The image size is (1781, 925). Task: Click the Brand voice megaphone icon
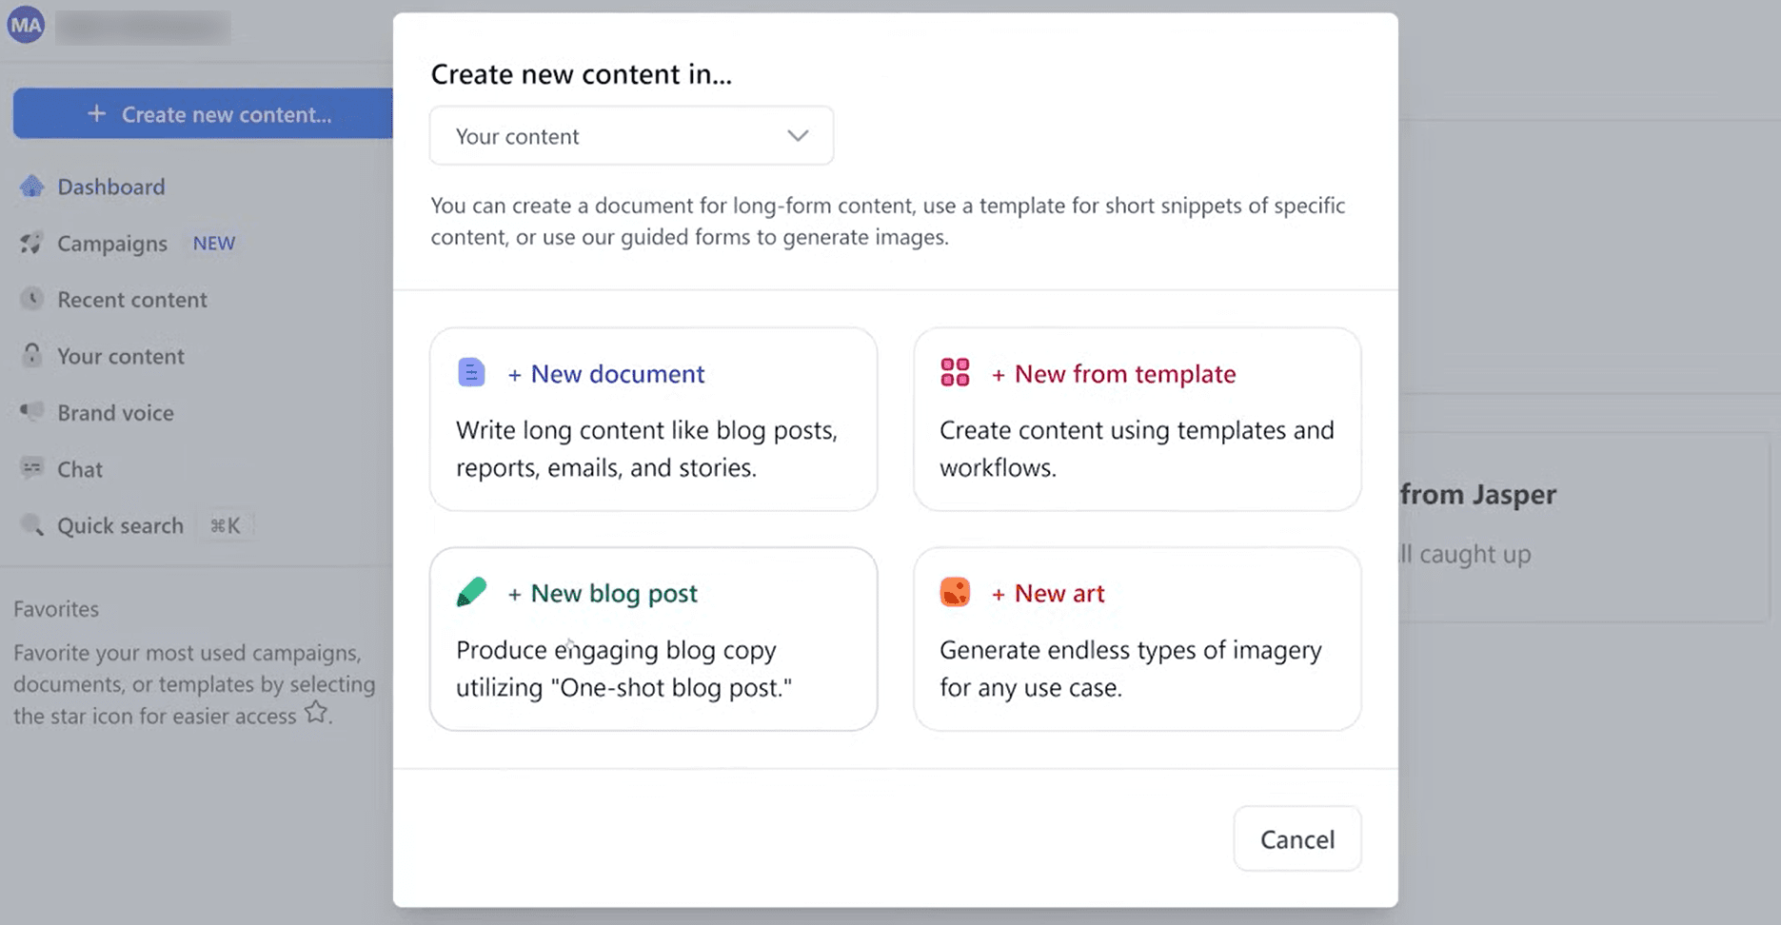(x=32, y=412)
